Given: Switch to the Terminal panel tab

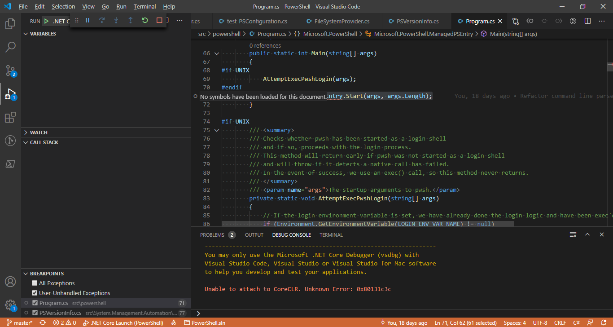Looking at the screenshot, I should tap(331, 235).
